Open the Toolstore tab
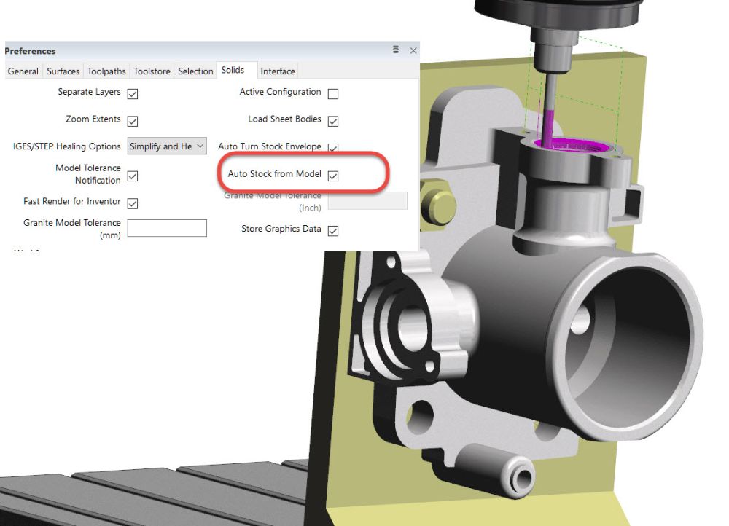The image size is (729, 526). [x=152, y=71]
